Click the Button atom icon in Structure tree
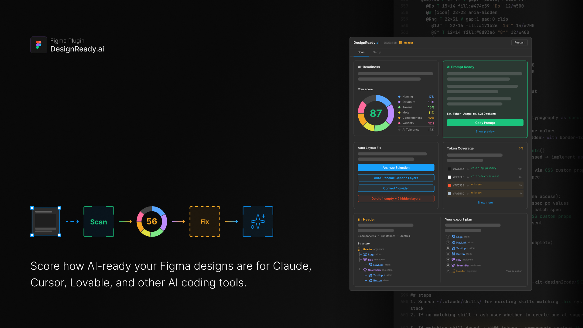 pyautogui.click(x=370, y=280)
